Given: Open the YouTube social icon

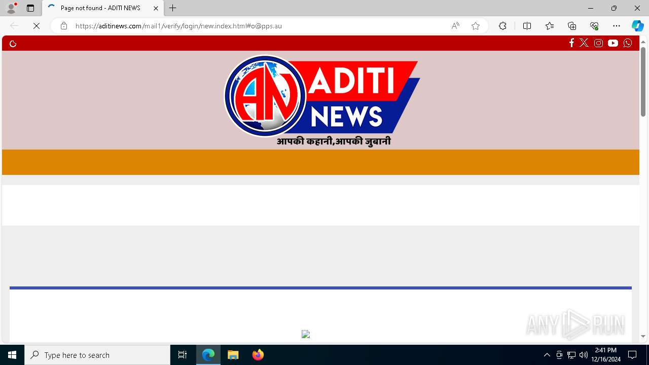Looking at the screenshot, I should pos(613,43).
